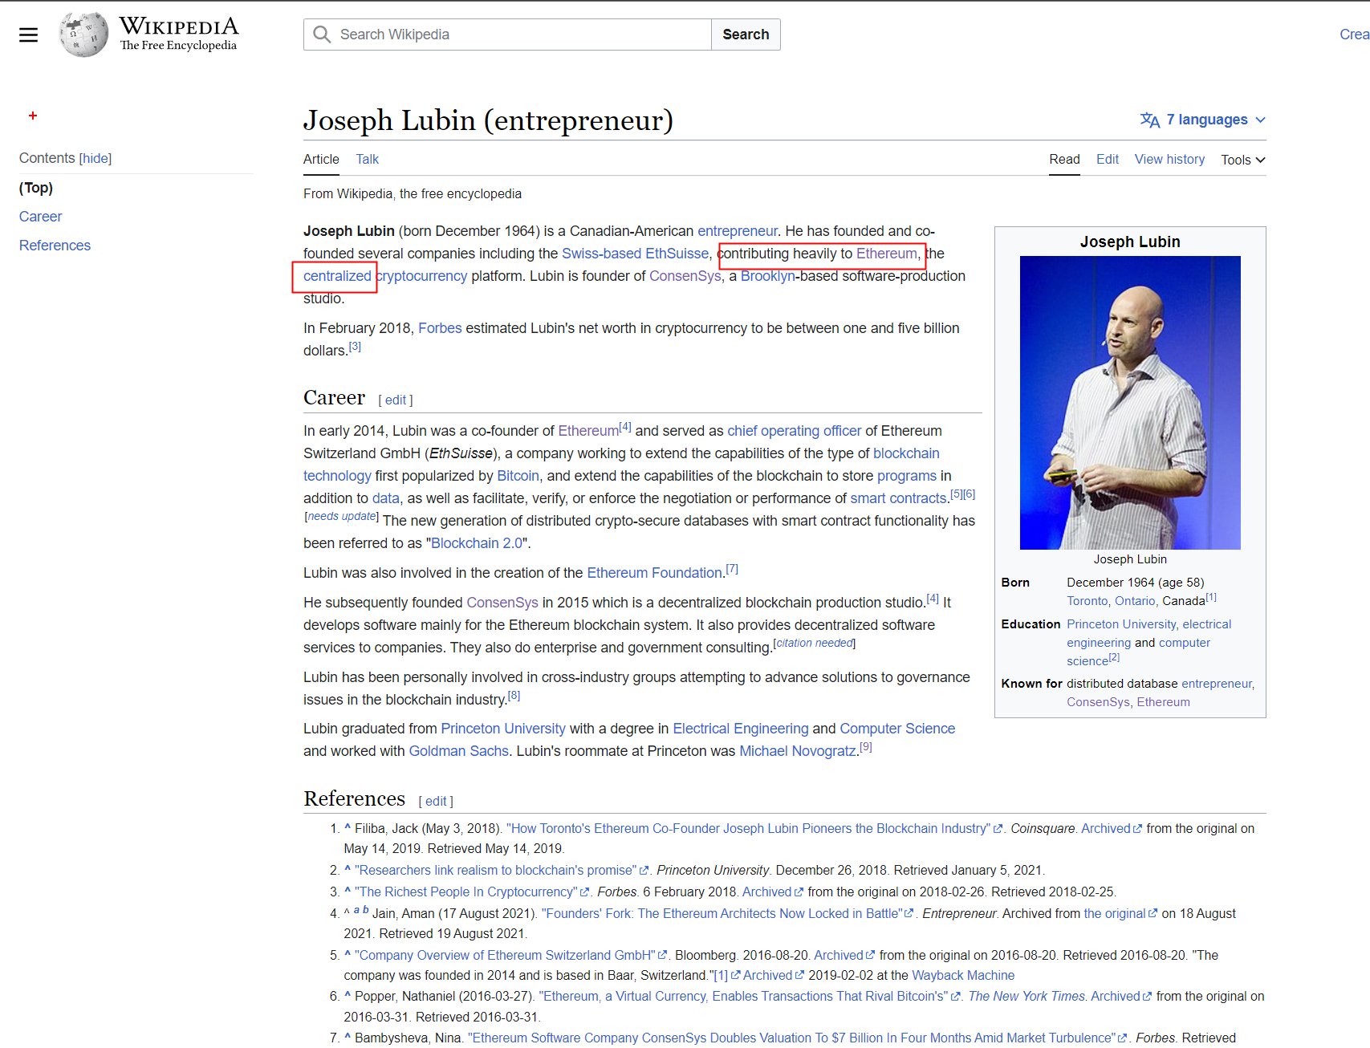Open the centralized link
This screenshot has height=1048, width=1370.
point(337,276)
